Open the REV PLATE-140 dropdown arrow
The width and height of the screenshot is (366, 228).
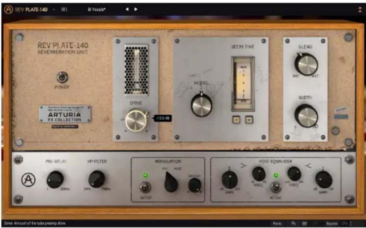tap(54, 10)
